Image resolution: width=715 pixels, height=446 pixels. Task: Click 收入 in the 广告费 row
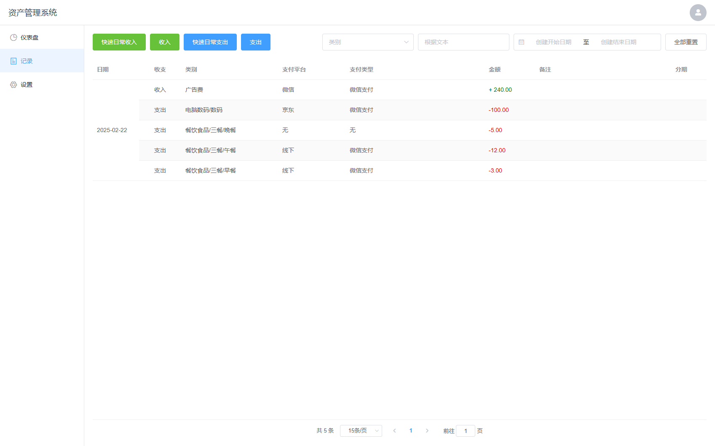160,90
